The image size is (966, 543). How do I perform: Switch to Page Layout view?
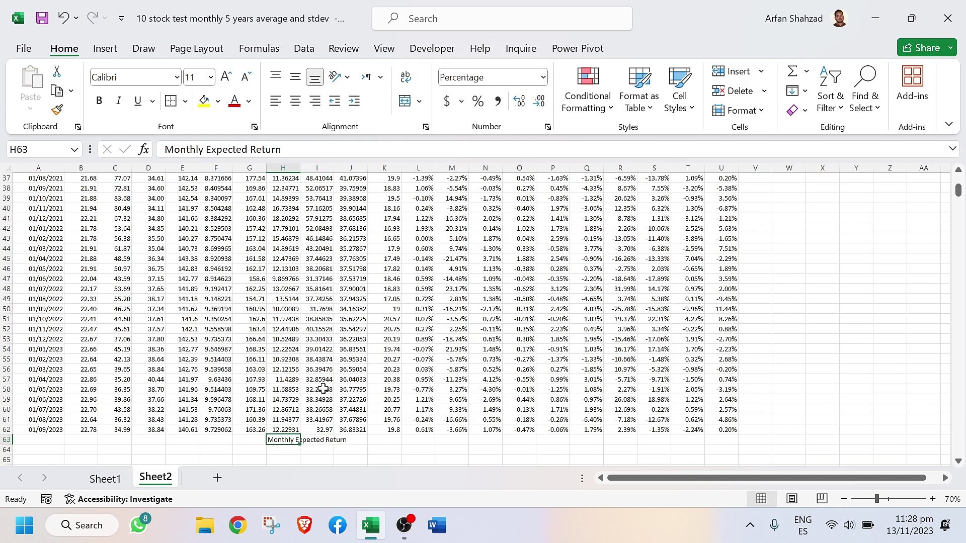coord(791,499)
